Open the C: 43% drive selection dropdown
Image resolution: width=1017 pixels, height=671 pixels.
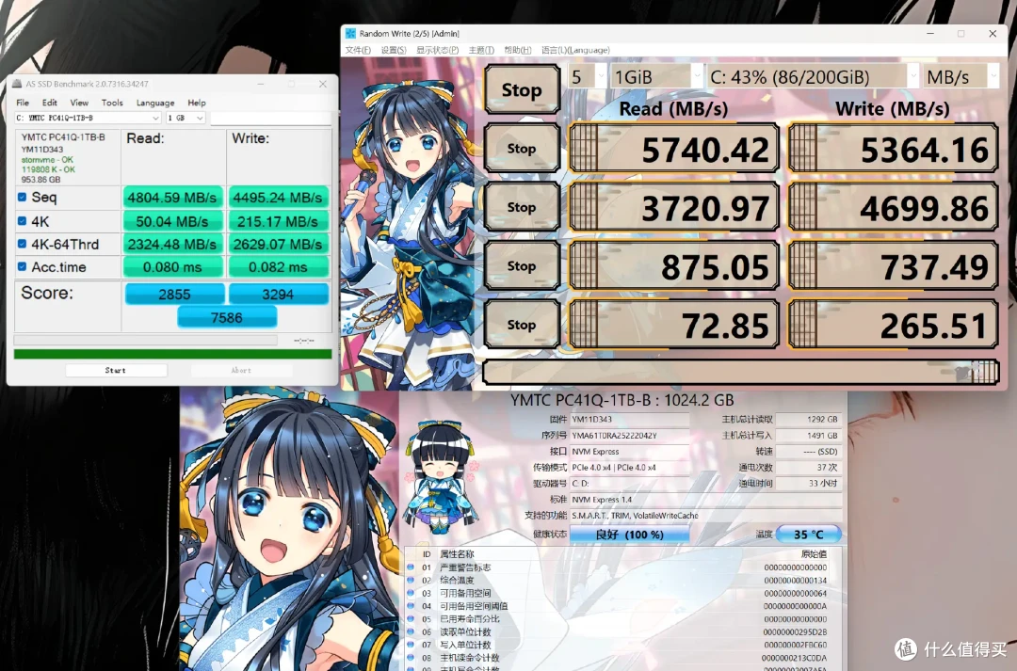(x=813, y=77)
